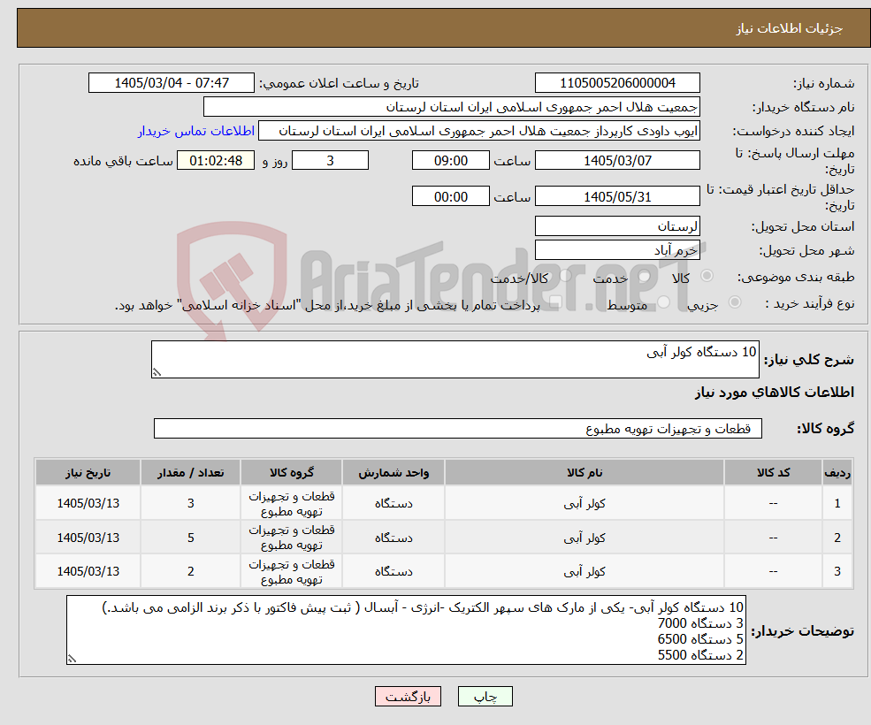Click the announcement date-time field 1405/03/04

171,83
